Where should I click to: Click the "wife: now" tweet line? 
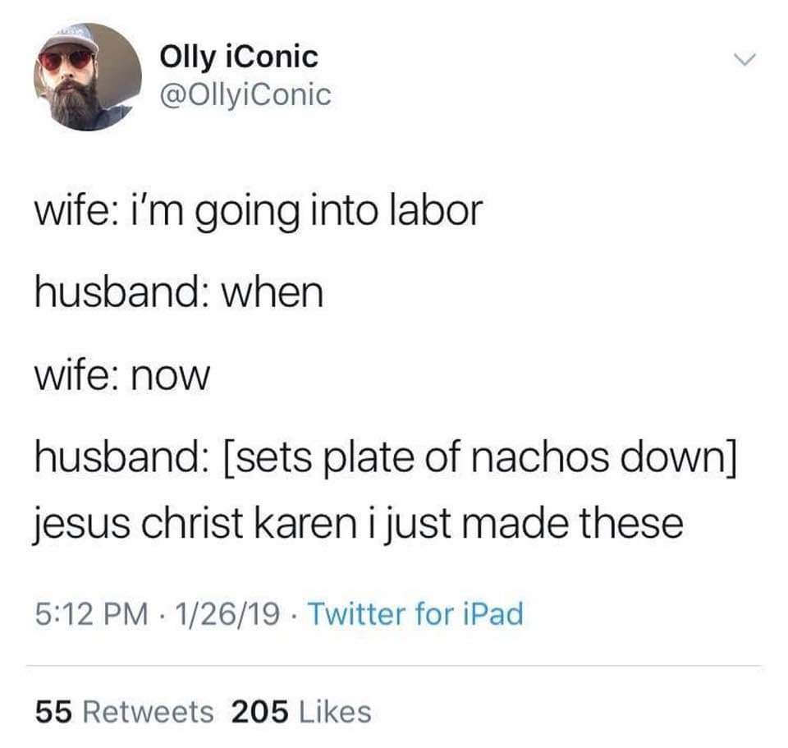click(122, 375)
